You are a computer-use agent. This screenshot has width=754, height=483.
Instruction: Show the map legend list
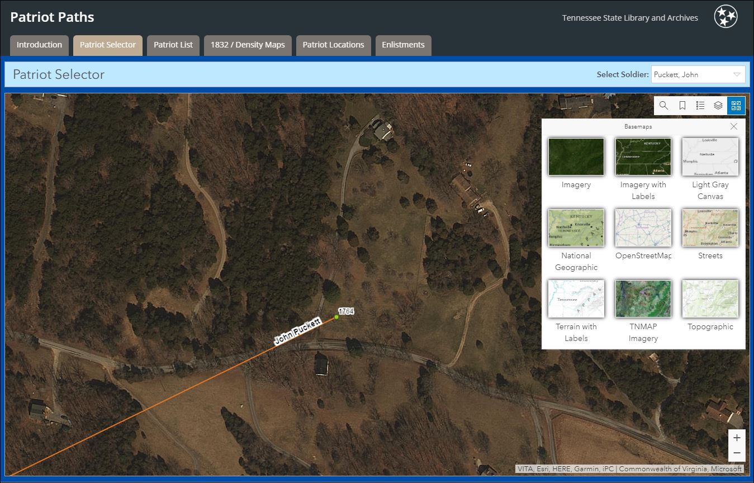[x=700, y=106]
